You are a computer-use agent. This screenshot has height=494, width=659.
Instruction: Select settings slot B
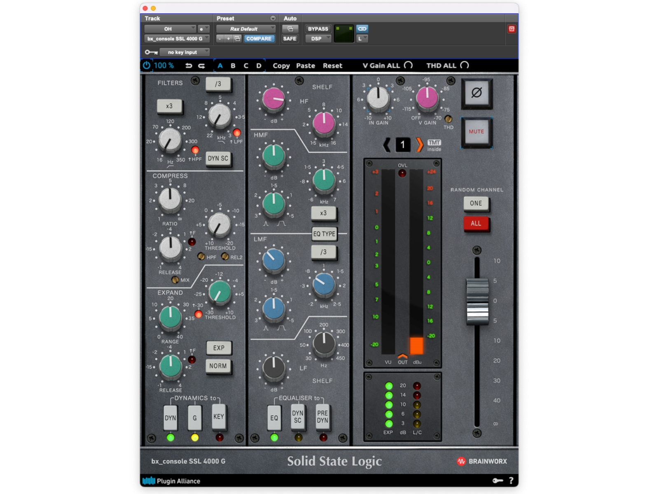(x=233, y=66)
